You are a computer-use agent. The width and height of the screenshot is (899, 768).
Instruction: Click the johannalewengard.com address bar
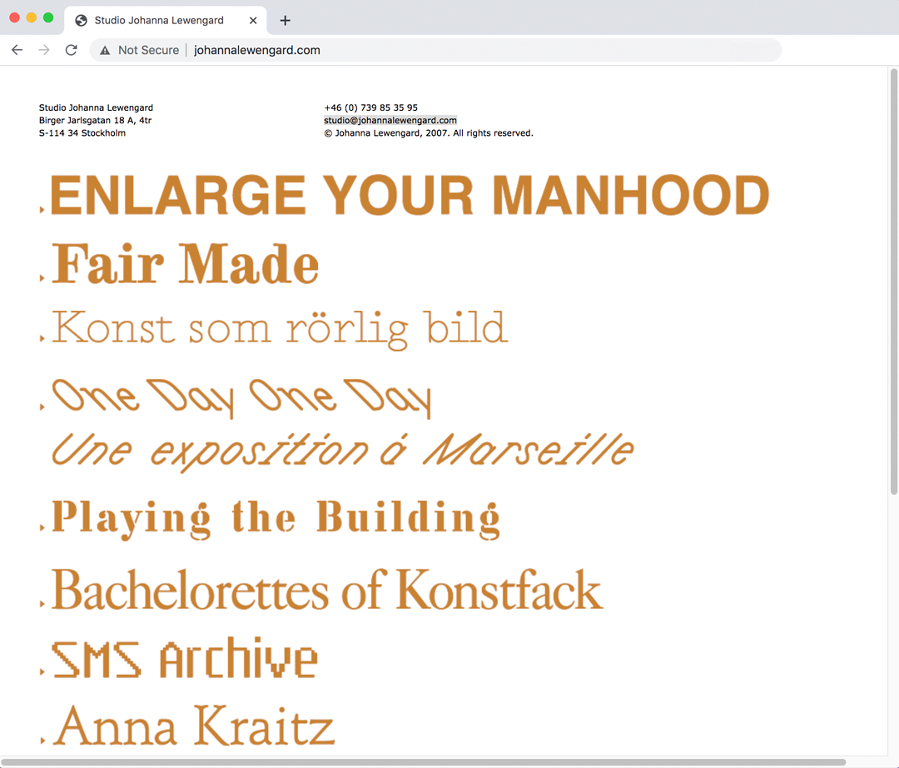(435, 50)
